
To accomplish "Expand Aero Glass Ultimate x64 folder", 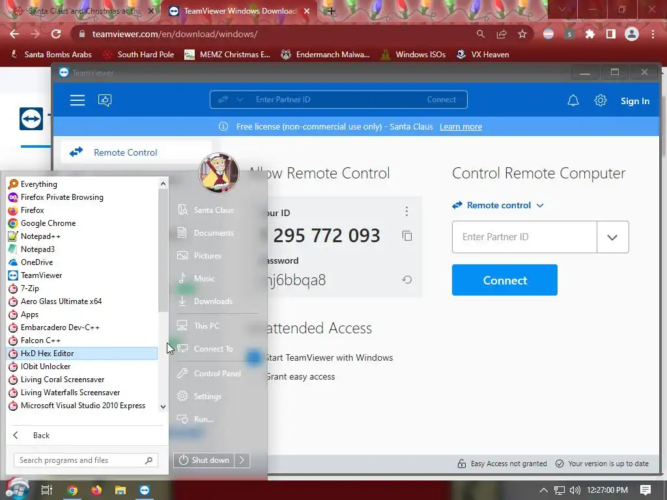I will pyautogui.click(x=82, y=301).
